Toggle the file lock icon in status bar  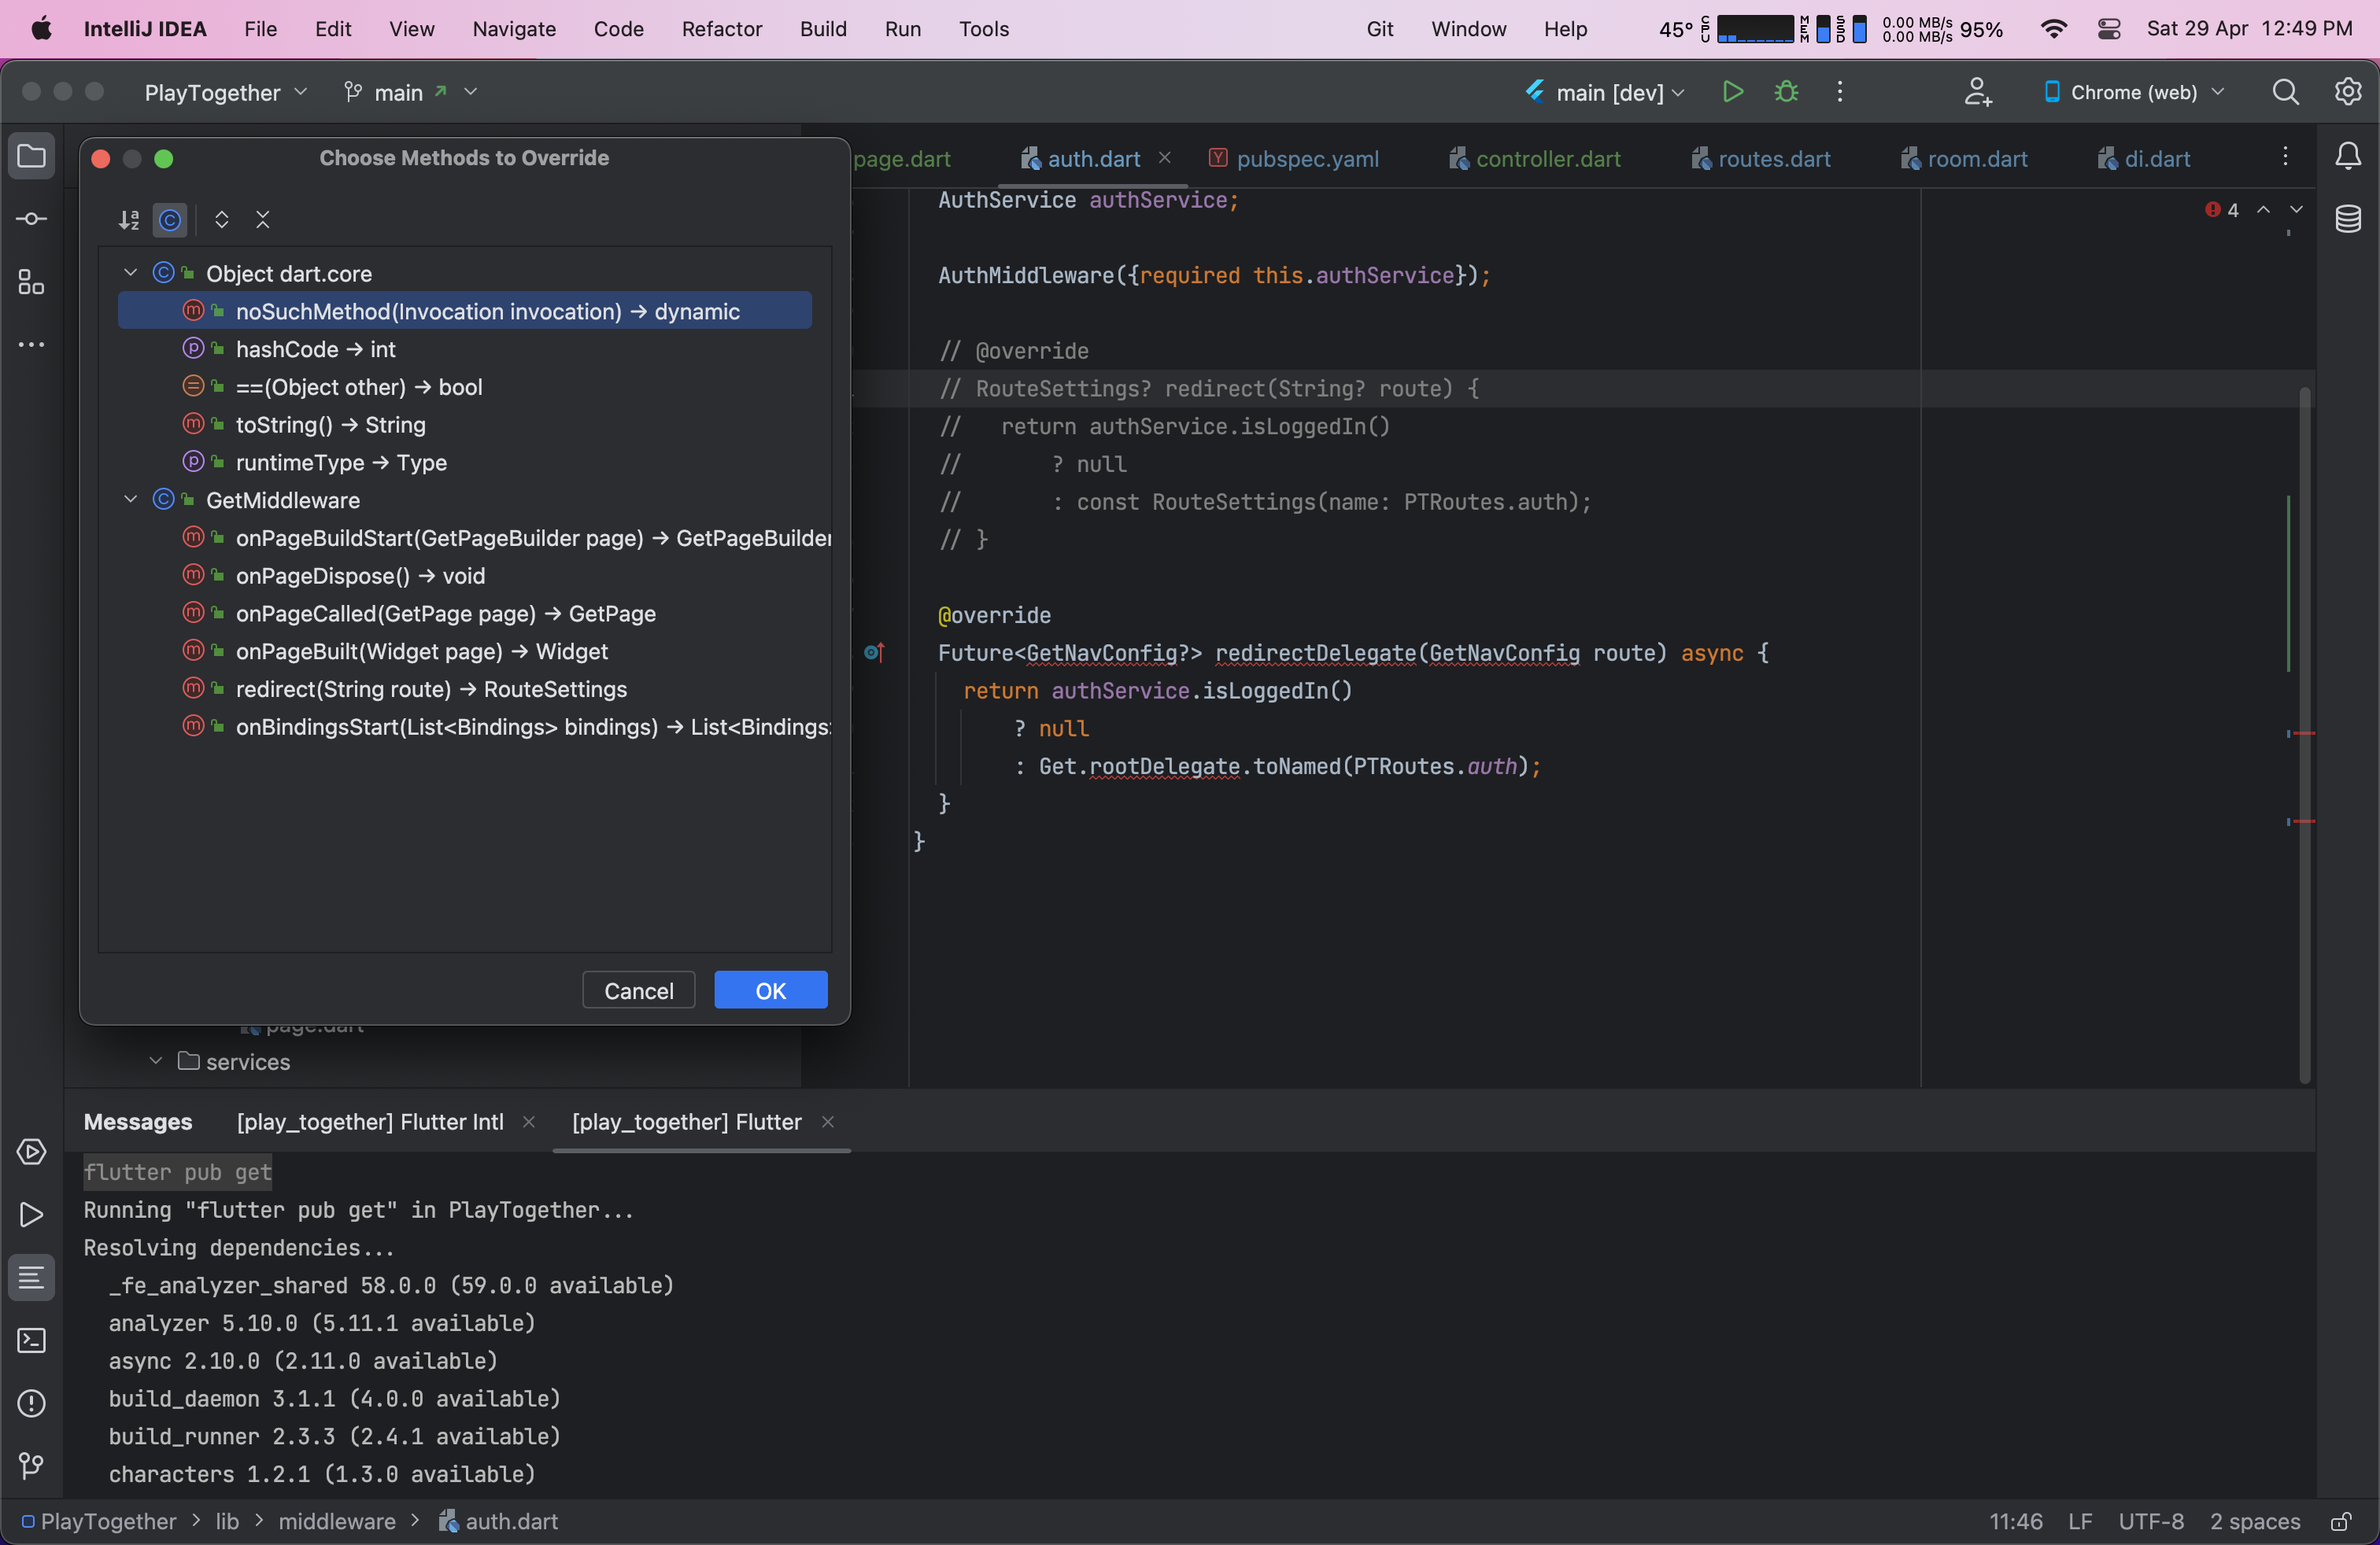[x=2341, y=1521]
